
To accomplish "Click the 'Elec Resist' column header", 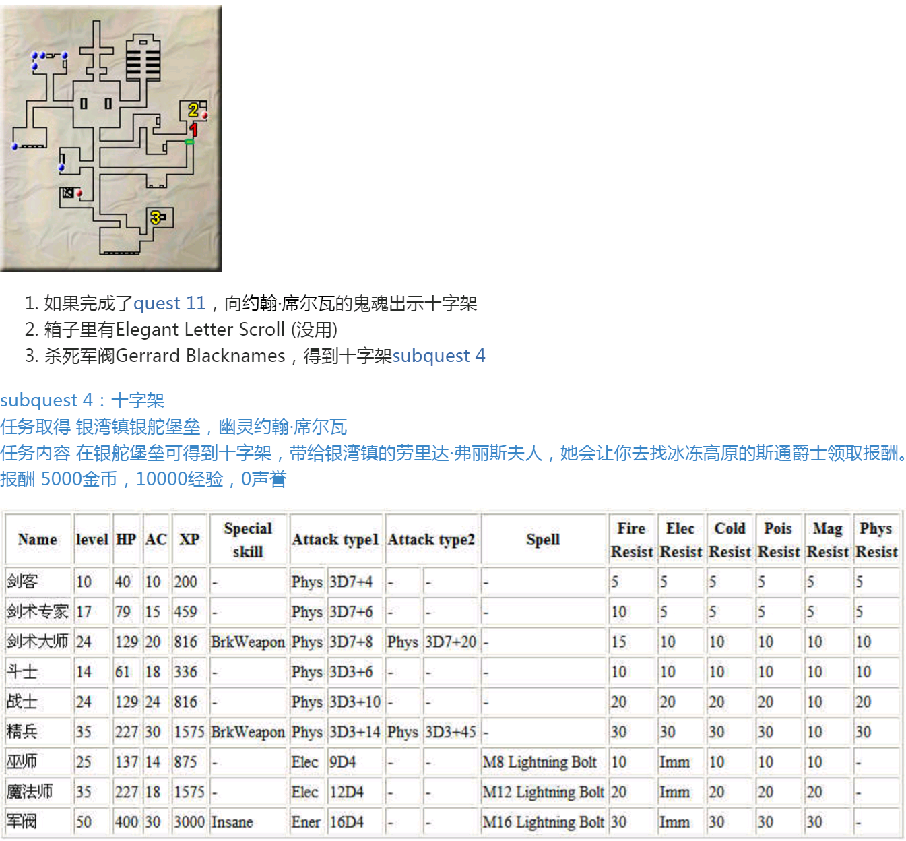I will pyautogui.click(x=681, y=540).
